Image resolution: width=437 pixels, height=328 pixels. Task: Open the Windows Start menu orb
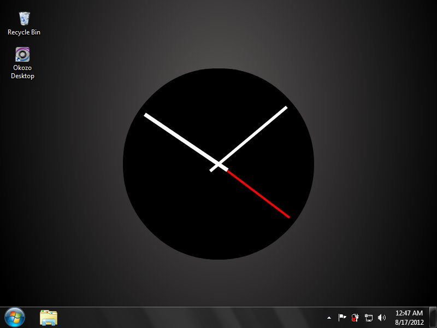(15, 318)
